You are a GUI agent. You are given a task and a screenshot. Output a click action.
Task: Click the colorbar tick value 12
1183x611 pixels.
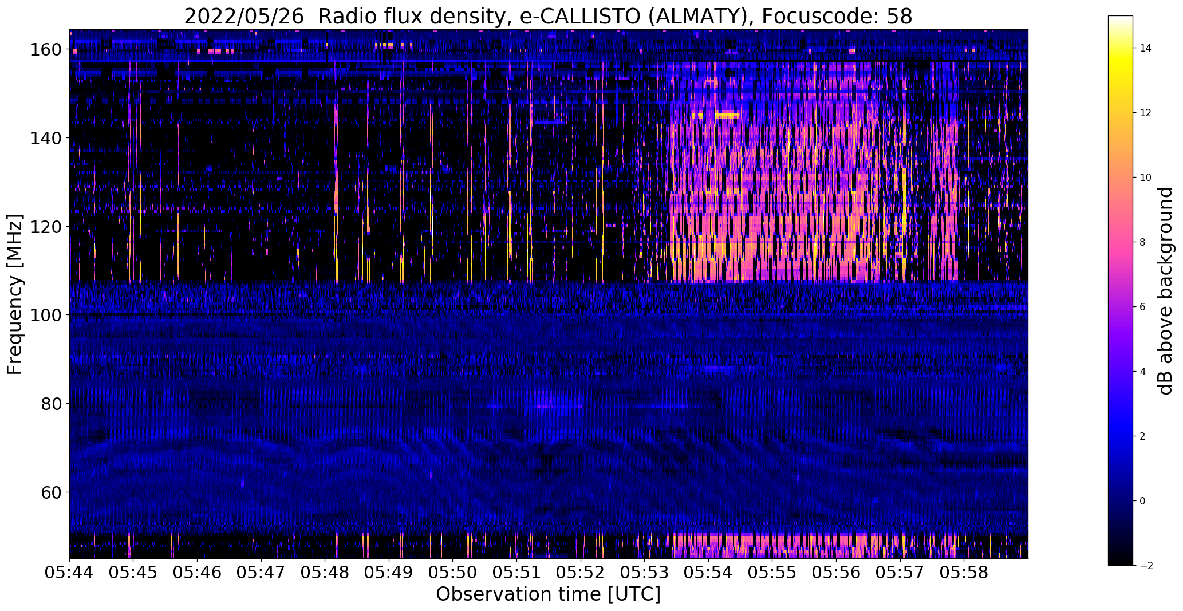(1146, 113)
